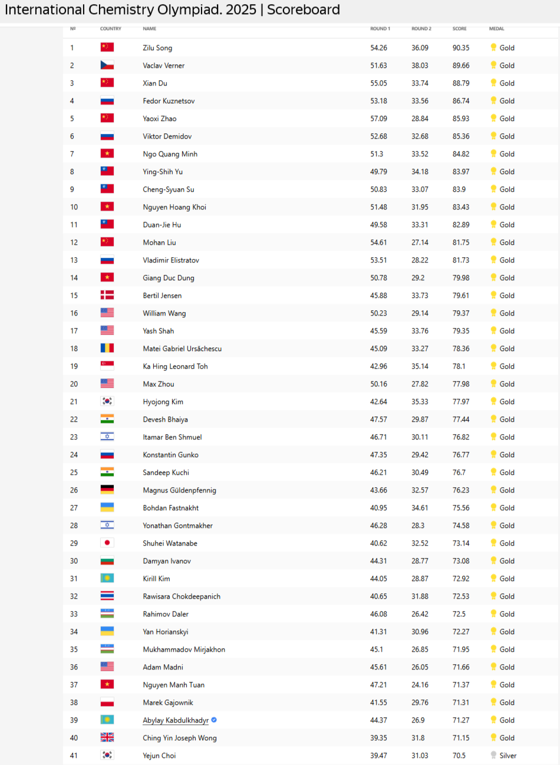Click the gold medal icon for Zilu Song

point(493,47)
